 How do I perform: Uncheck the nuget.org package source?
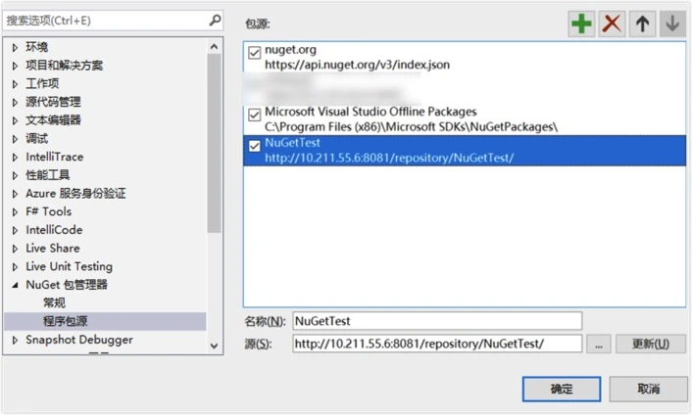click(x=255, y=53)
